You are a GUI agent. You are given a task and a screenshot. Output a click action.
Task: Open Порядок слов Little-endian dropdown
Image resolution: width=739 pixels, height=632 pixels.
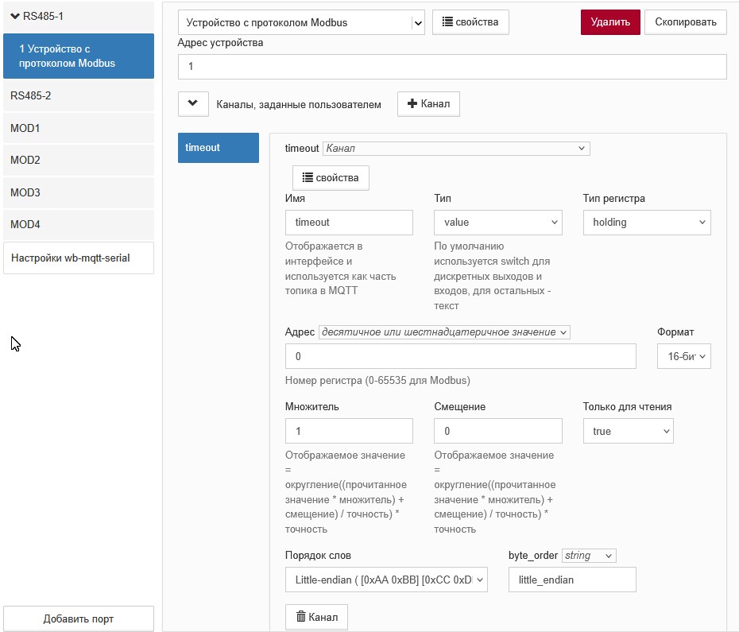[x=386, y=580]
